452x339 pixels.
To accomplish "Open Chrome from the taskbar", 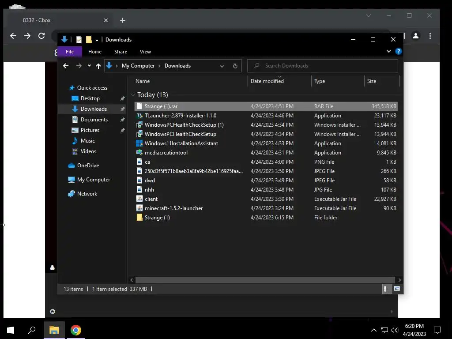I will pos(76,330).
